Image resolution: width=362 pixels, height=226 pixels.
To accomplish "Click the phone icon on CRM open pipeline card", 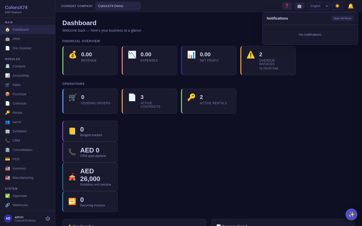I will click(72, 152).
